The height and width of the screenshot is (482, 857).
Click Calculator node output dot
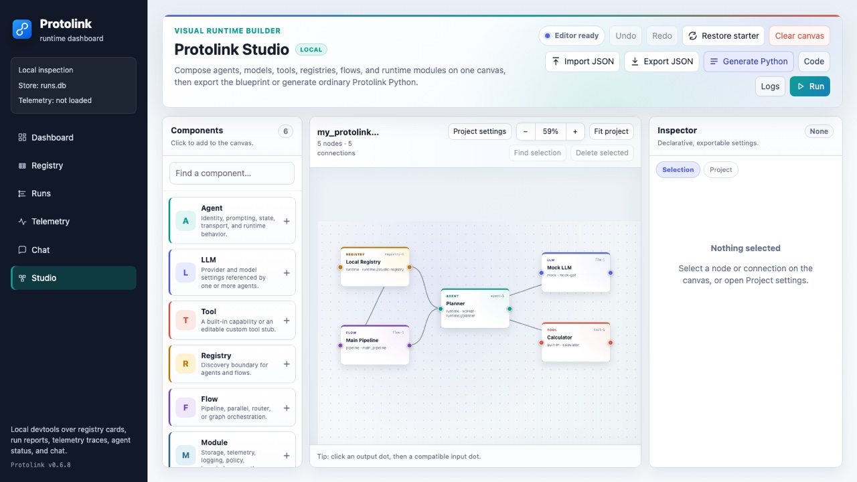(x=611, y=343)
